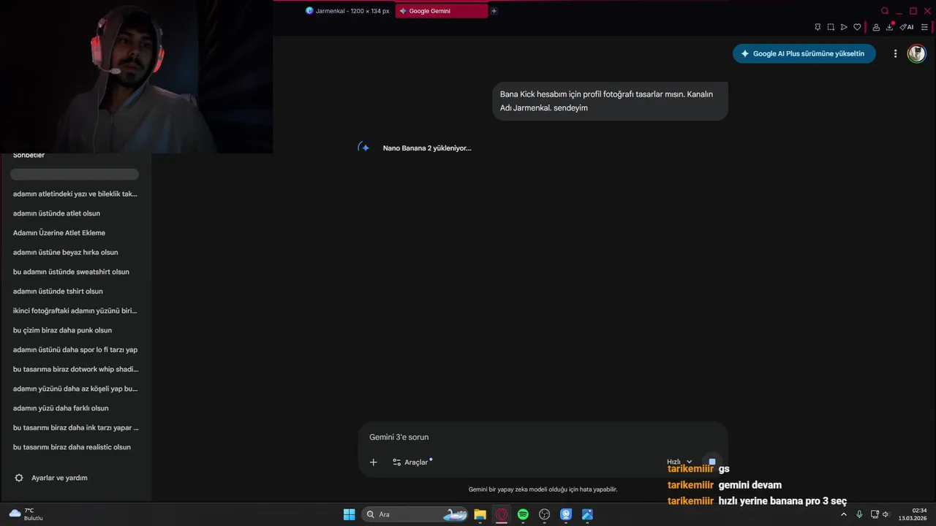This screenshot has width=936, height=526.
Task: Click the 'Nano Banana 2 yükleniyor...' status text
Action: tap(427, 148)
